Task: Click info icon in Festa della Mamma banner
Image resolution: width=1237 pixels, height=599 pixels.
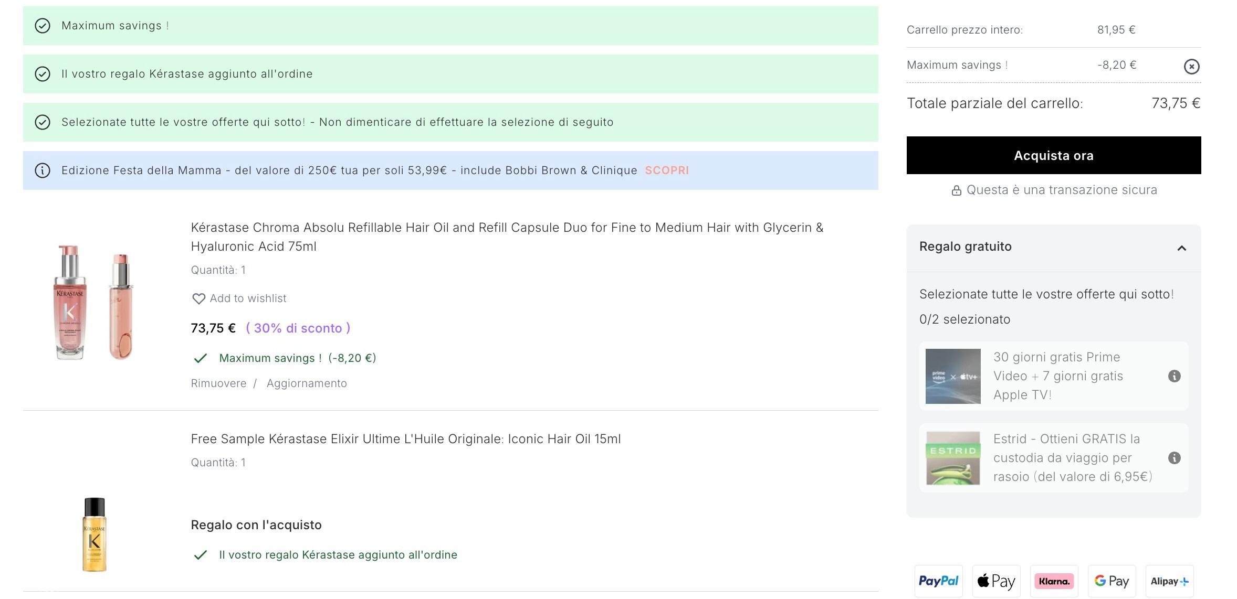Action: (x=43, y=170)
